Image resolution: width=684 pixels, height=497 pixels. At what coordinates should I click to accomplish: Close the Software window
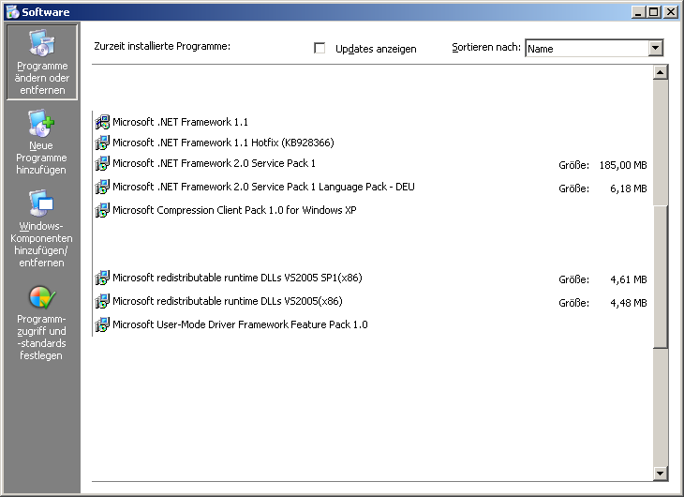[671, 12]
